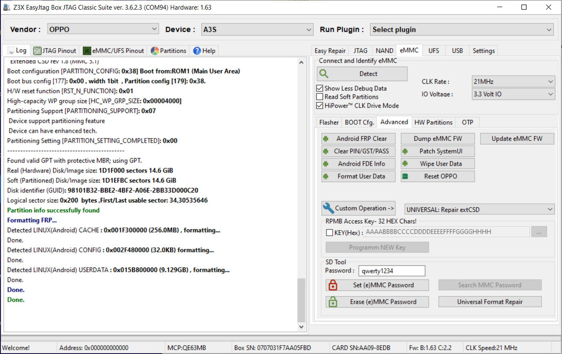Click the Partition info successfully found line
This screenshot has width=562, height=354.
53,210
